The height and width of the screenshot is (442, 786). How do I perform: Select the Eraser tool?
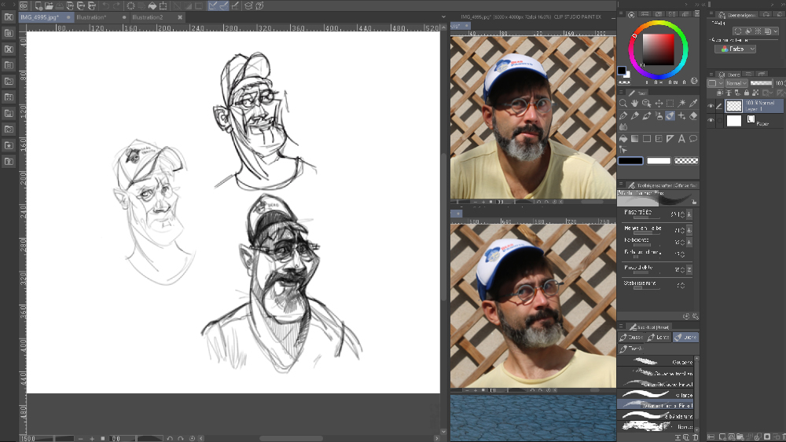point(693,115)
